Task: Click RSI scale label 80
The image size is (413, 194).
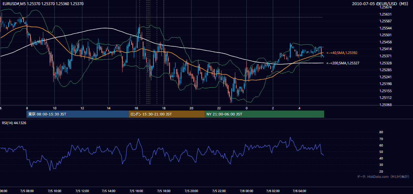Action: (381, 132)
